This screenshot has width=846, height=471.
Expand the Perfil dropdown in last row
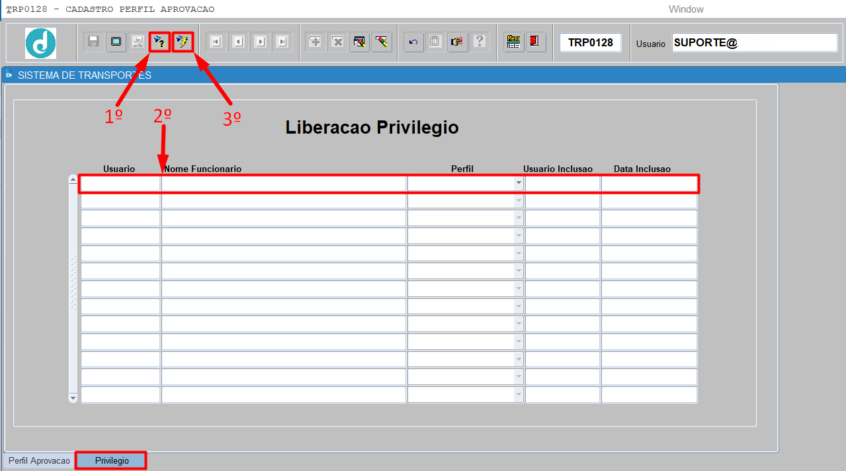519,395
